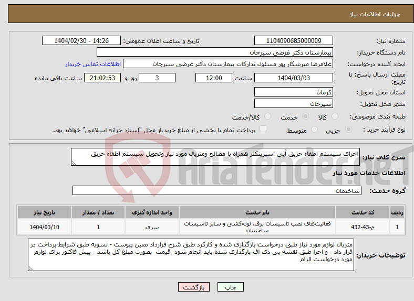Select the متوسط purchase type radio

point(314,129)
